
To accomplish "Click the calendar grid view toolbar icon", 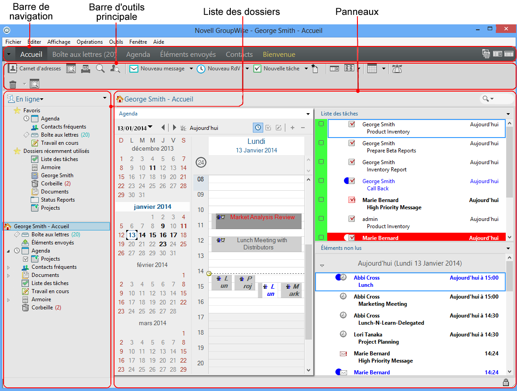I will (372, 69).
